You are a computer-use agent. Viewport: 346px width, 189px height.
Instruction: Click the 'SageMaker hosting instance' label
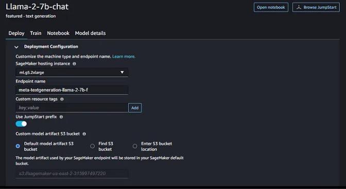click(43, 63)
